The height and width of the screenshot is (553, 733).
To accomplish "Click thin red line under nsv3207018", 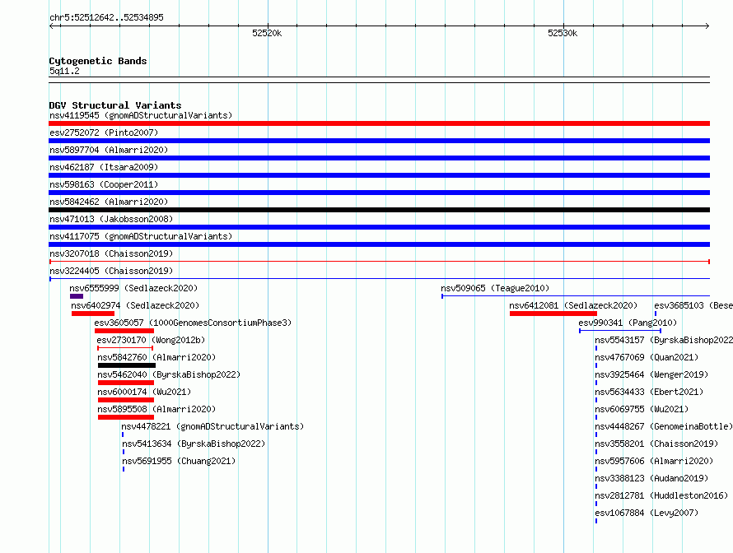I will point(379,262).
